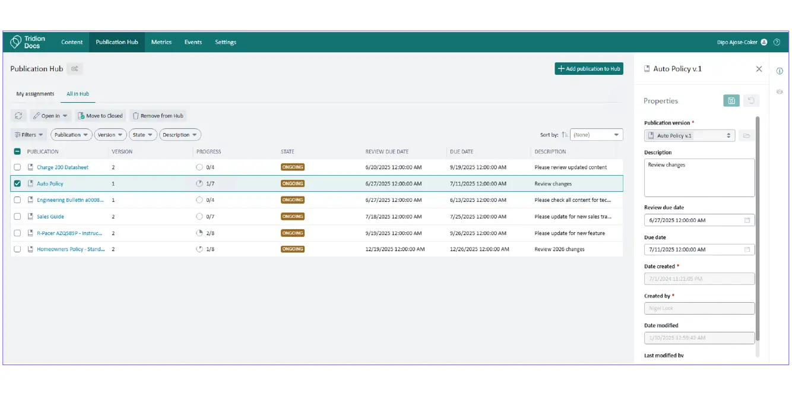Select the Sales Guide row checkbox
Screen dimensions: 792x396
(17, 217)
